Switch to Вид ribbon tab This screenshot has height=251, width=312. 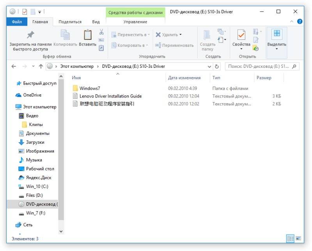coord(96,22)
